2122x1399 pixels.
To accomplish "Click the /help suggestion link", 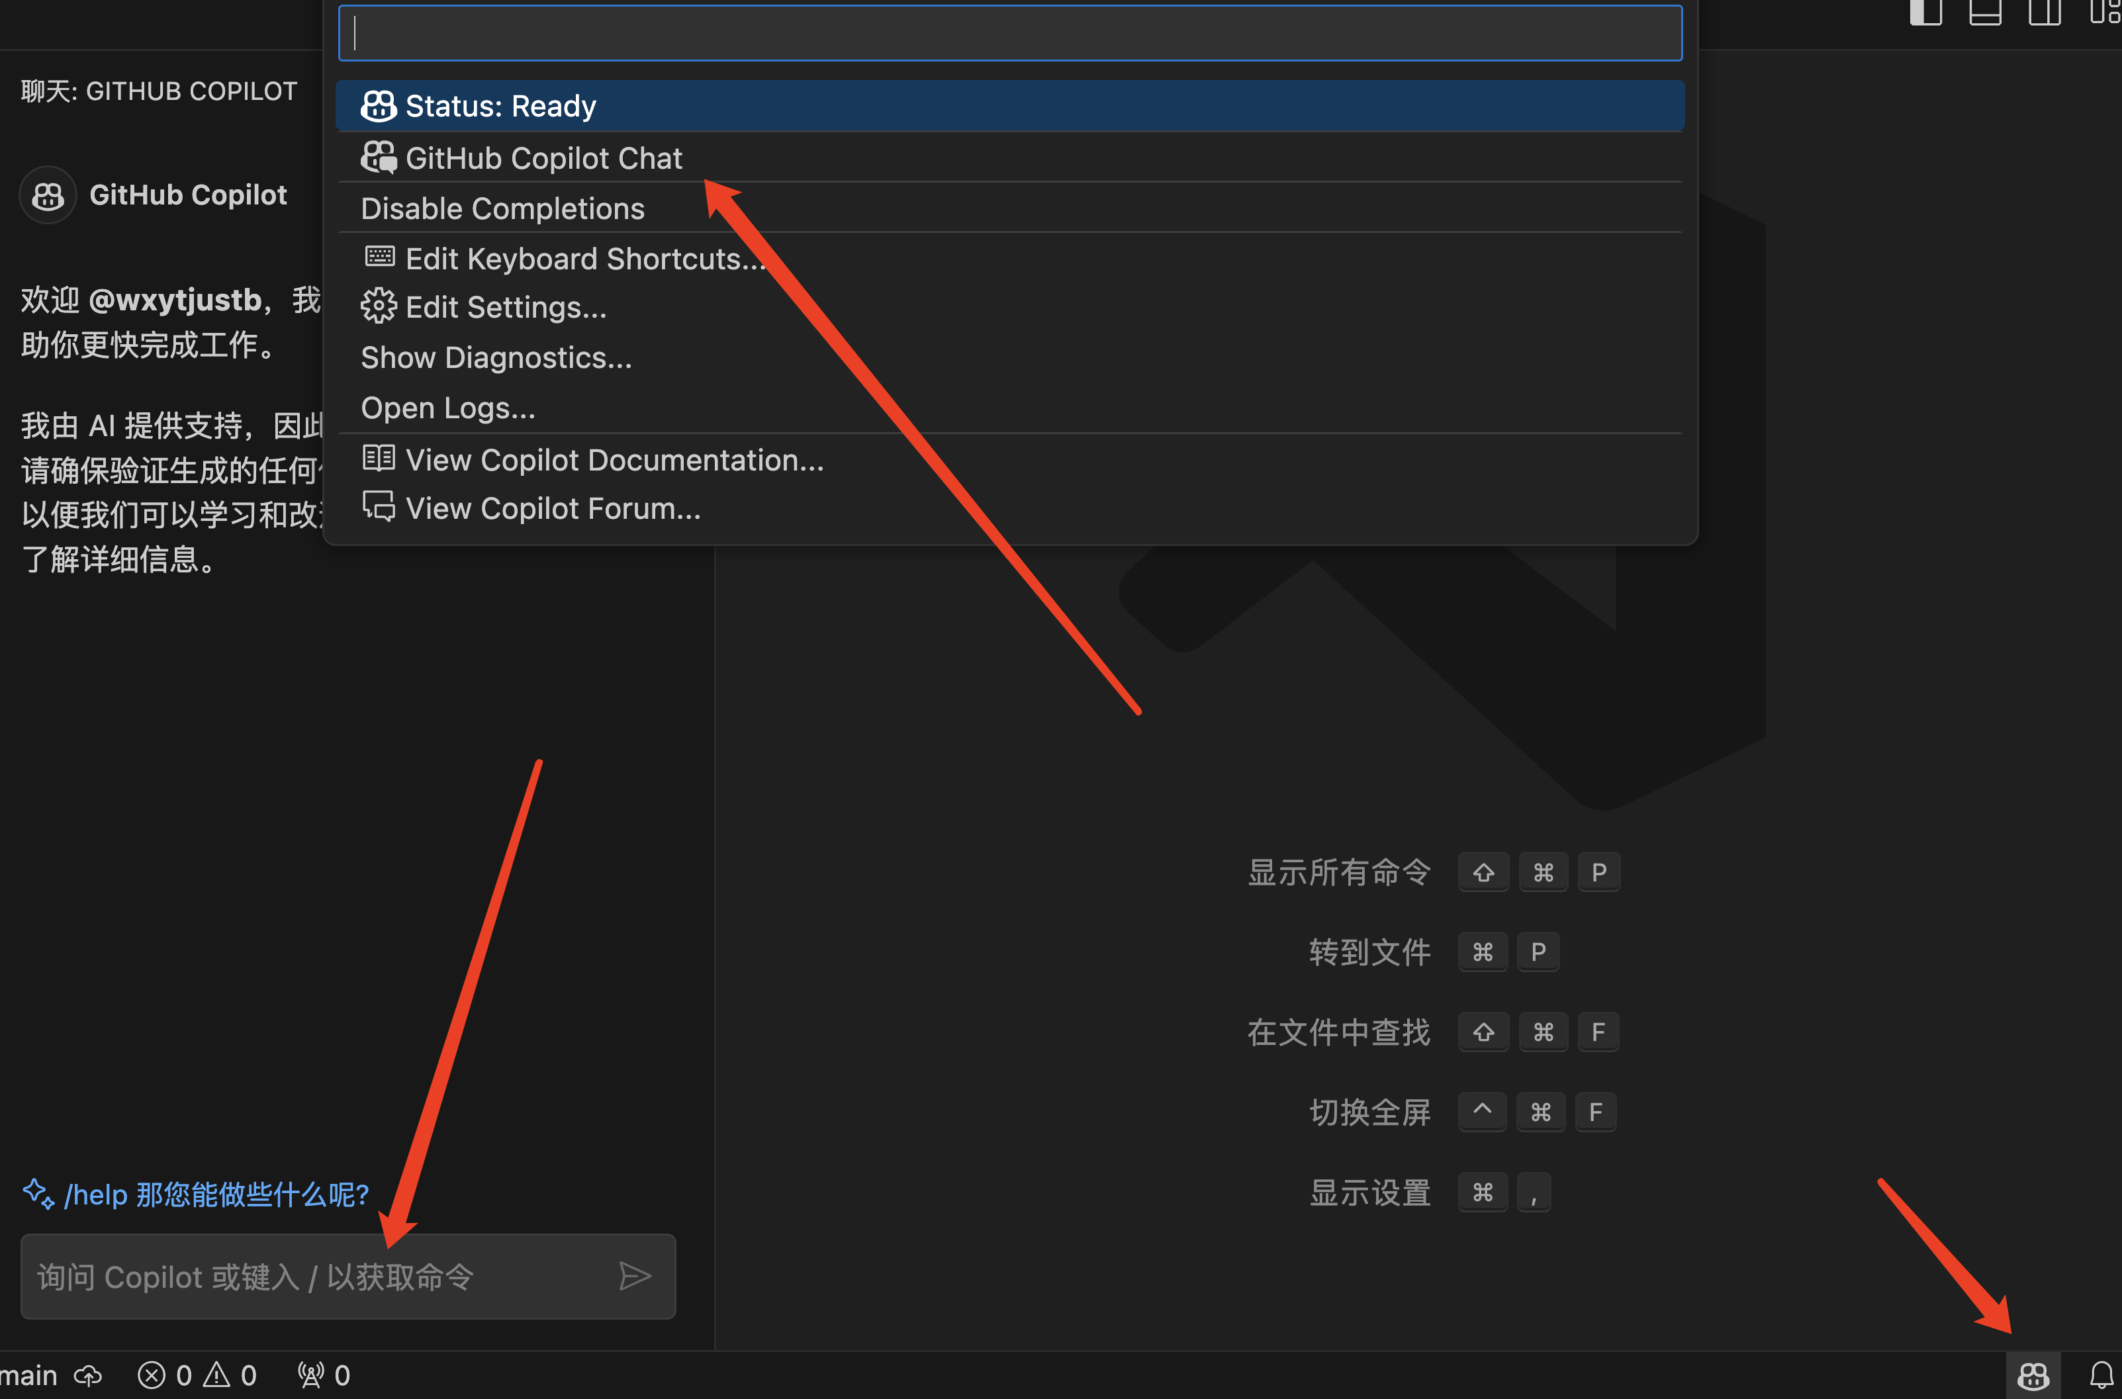I will click(x=217, y=1194).
